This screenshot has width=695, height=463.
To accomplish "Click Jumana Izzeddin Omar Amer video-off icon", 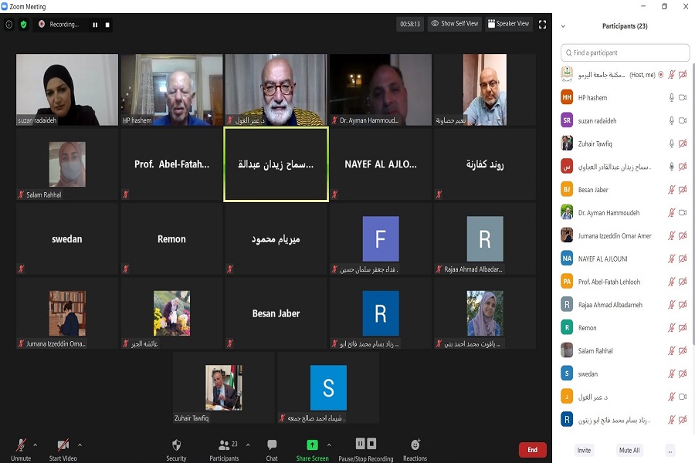I will pos(683,235).
